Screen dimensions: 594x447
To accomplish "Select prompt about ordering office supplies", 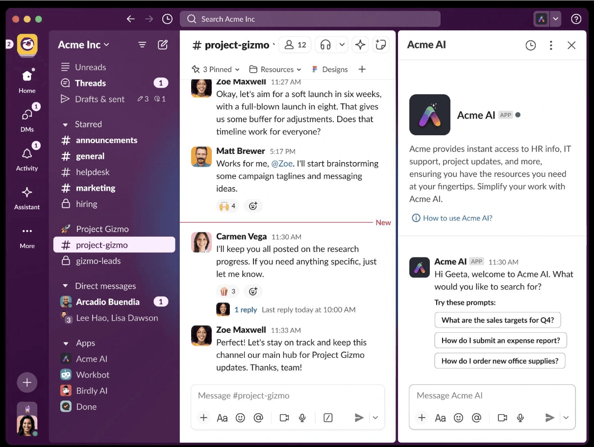I will [500, 361].
